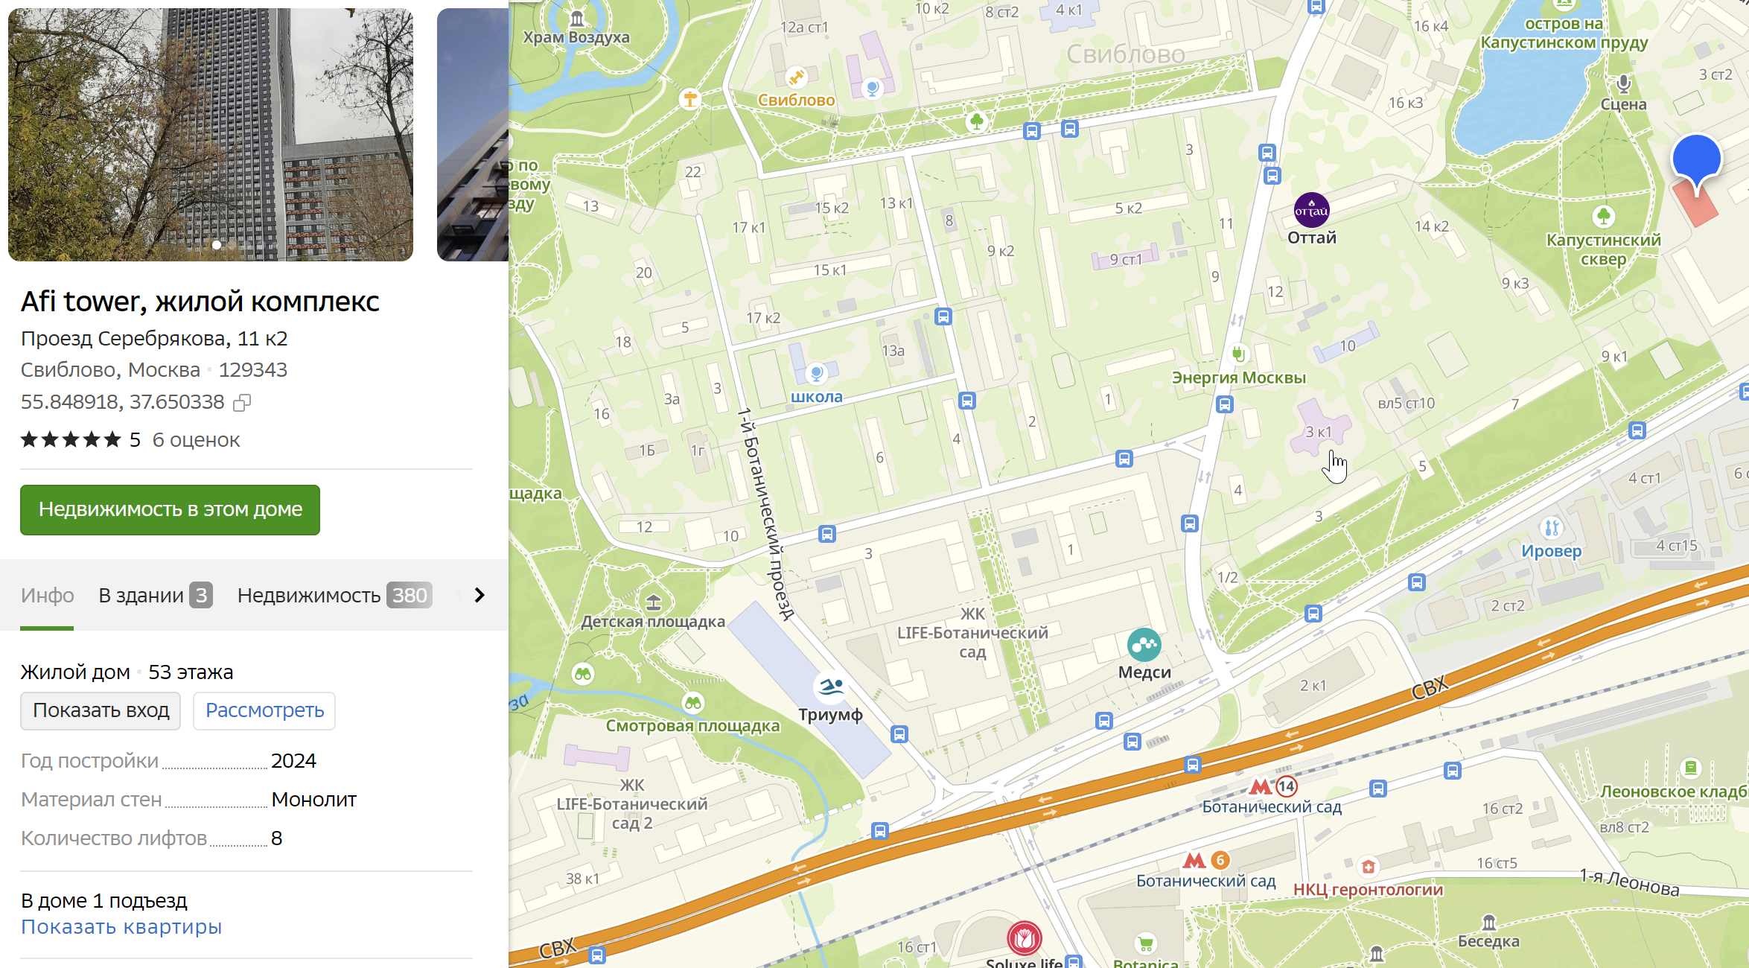Switch to the Недвижимость 380 tab

tap(334, 595)
